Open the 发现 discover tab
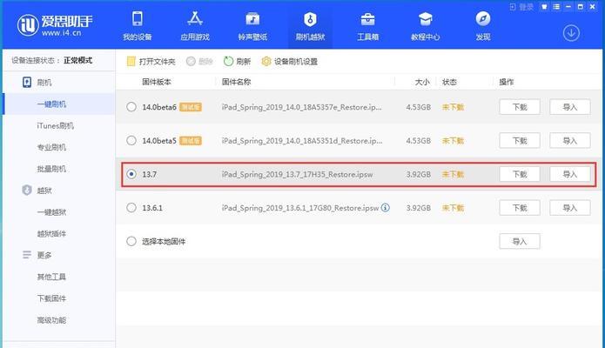The height and width of the screenshot is (348, 605). click(482, 26)
